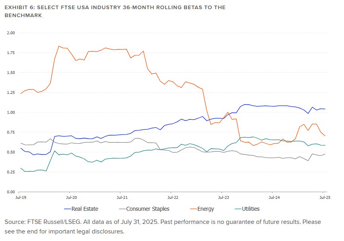Click the blue Real Estate legend line
The height and width of the screenshot is (241, 344).
[x=68, y=208]
